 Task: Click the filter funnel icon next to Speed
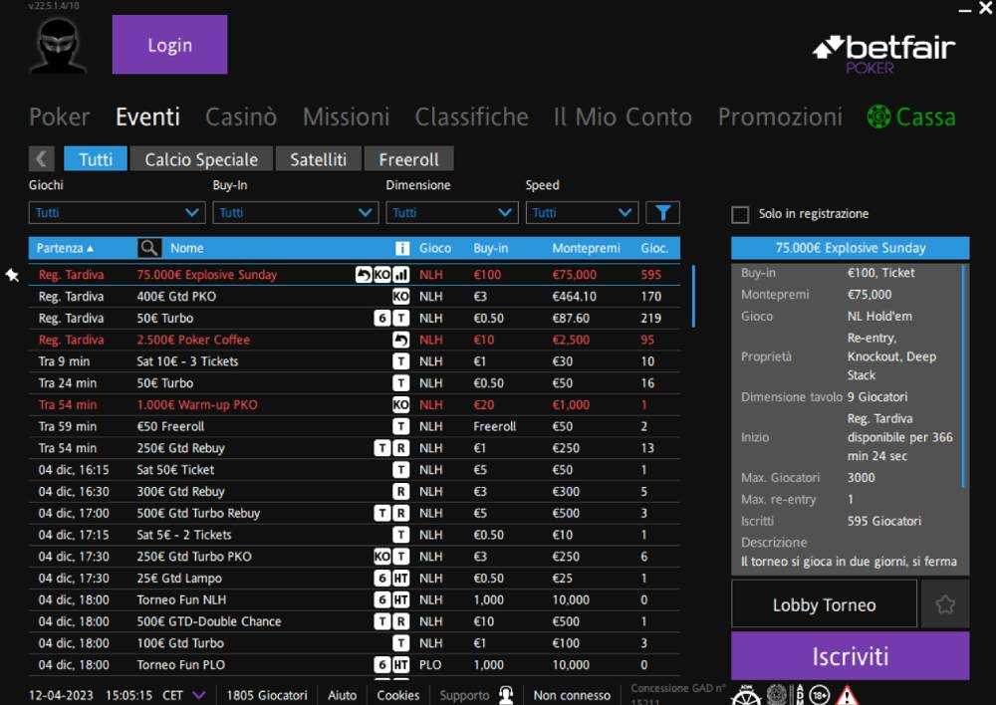(x=662, y=211)
